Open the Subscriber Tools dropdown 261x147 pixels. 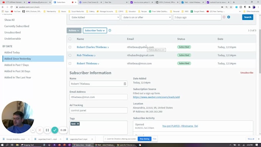point(95,30)
